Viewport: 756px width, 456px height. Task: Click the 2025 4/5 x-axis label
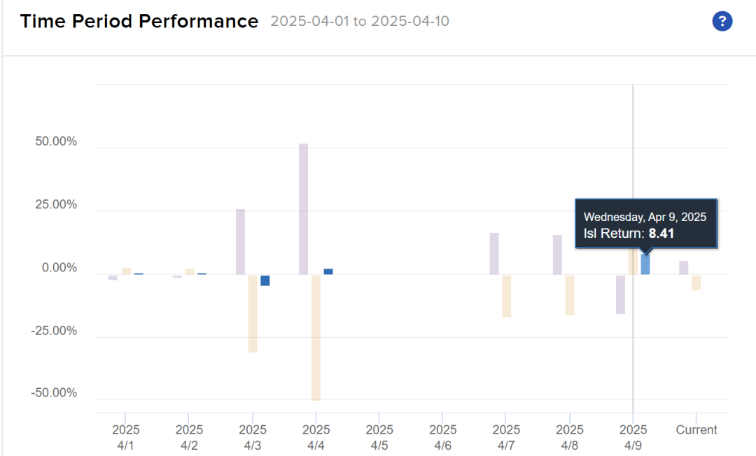click(379, 437)
